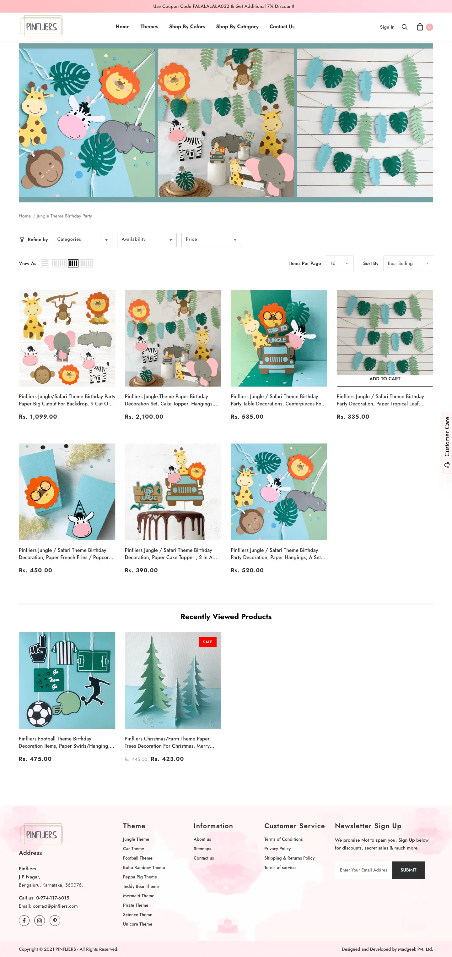Click the Pinfliers logo in header
Screen dimensions: 452x957
41,27
